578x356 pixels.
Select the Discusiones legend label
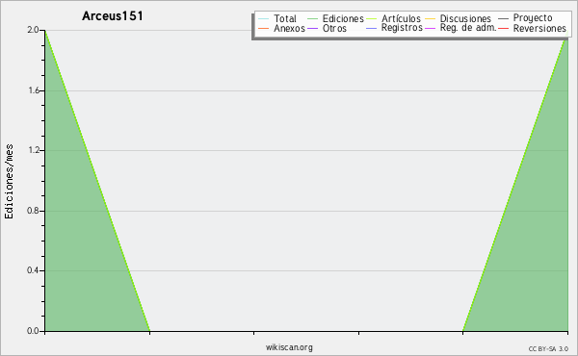(x=465, y=18)
